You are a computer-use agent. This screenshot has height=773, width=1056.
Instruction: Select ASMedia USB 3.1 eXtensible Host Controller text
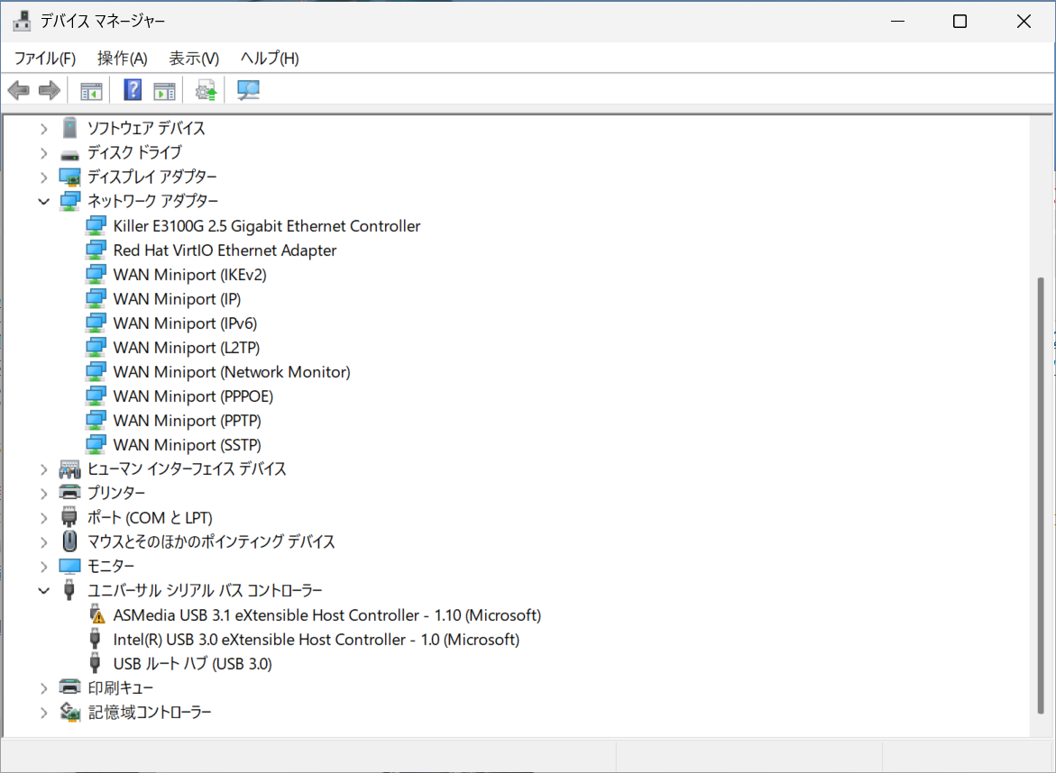pos(327,615)
